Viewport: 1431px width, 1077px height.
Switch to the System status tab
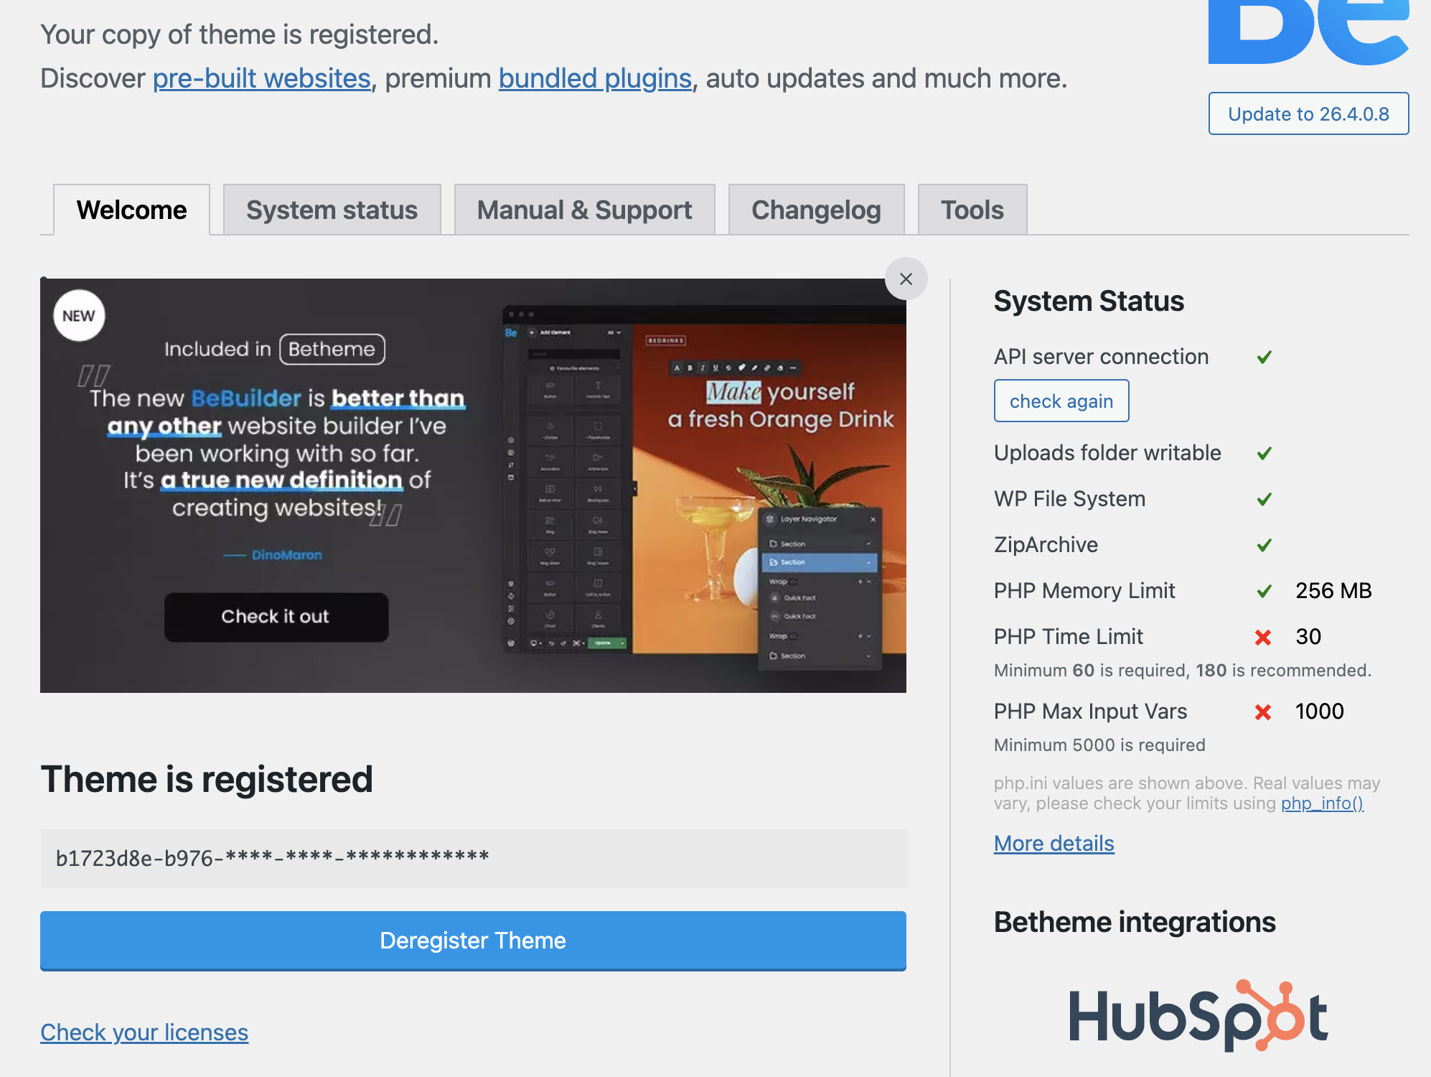pyautogui.click(x=332, y=210)
